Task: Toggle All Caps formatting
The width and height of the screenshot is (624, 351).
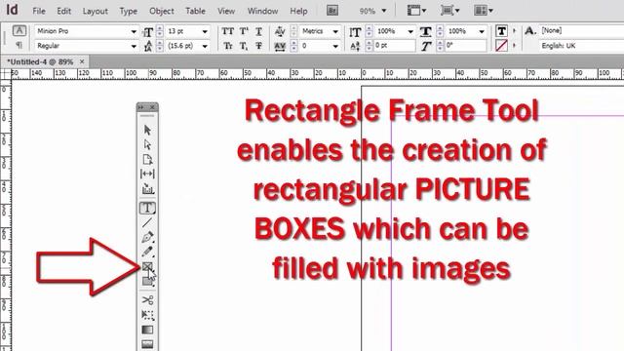Action: 227,31
